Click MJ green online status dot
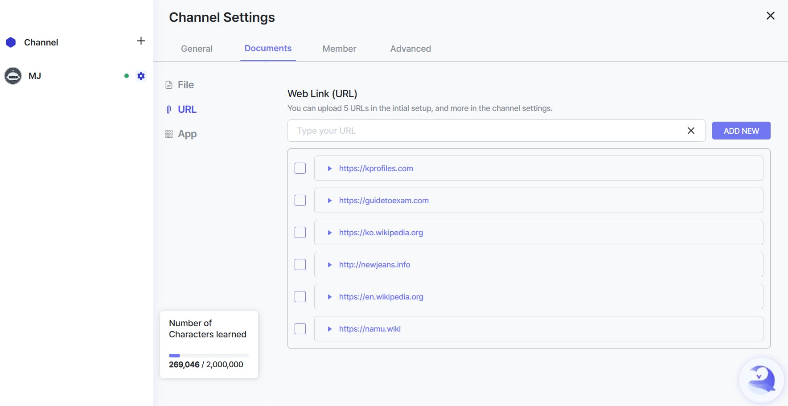 (127, 76)
